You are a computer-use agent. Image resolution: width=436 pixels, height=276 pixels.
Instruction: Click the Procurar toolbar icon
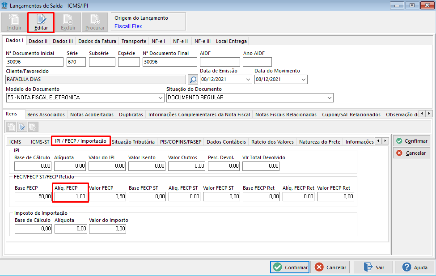[95, 22]
